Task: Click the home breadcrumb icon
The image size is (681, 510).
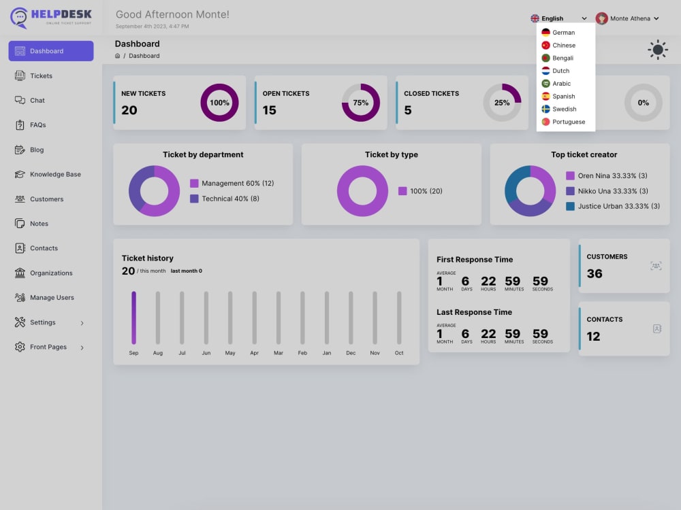Action: (x=117, y=56)
